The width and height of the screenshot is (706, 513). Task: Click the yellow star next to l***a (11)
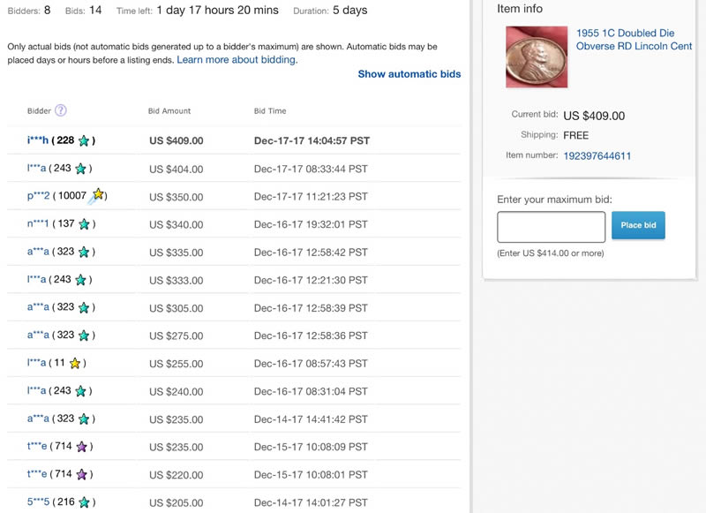[x=75, y=363]
